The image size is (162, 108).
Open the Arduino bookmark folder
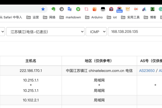coord(94,17)
